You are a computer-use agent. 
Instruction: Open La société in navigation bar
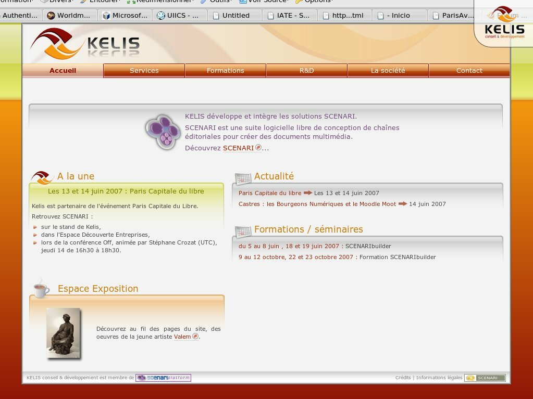(x=388, y=71)
